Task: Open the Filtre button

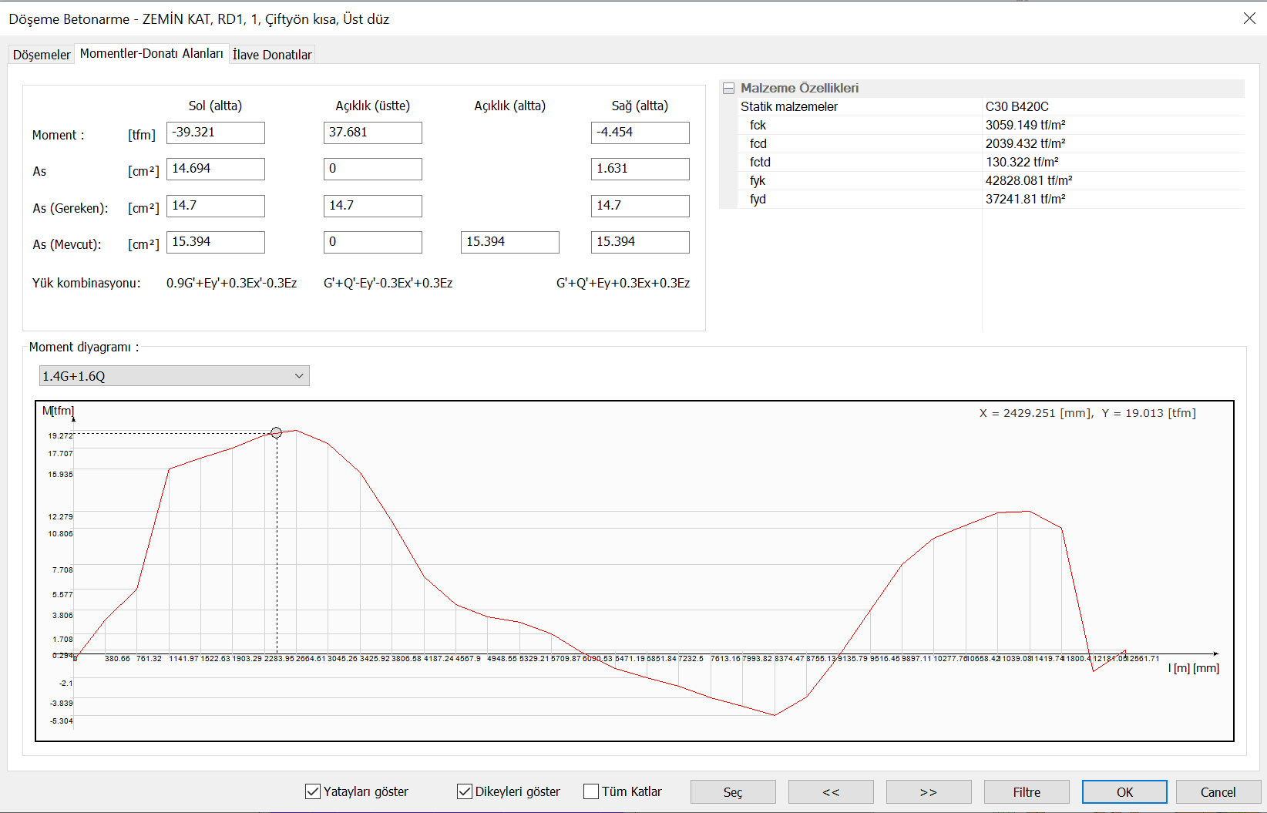Action: (x=1026, y=792)
